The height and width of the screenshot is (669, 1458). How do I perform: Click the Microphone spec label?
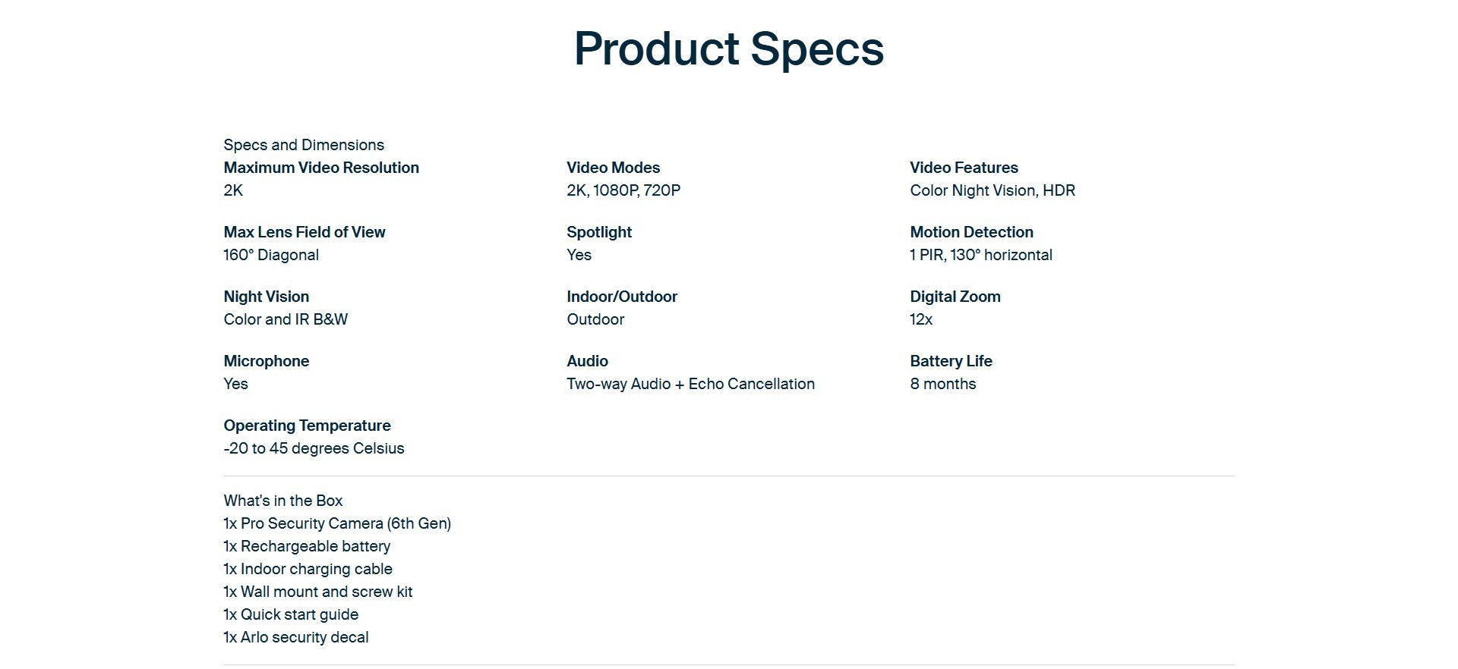tap(266, 361)
